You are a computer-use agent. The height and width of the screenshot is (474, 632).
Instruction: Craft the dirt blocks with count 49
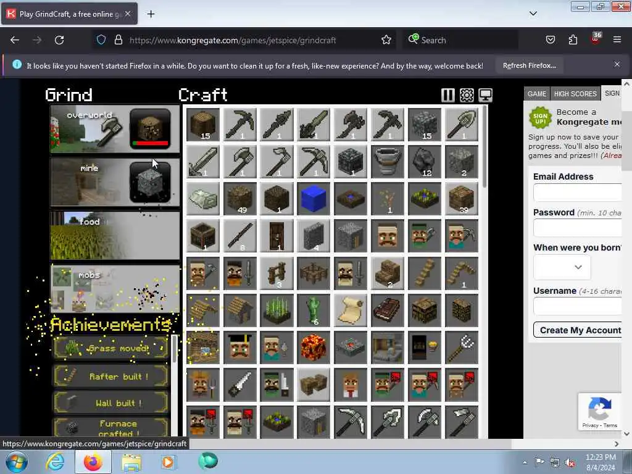pyautogui.click(x=240, y=199)
